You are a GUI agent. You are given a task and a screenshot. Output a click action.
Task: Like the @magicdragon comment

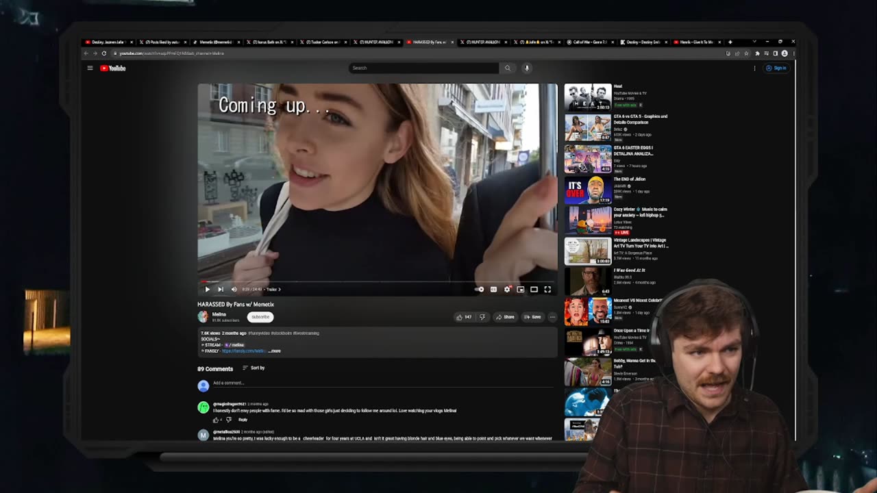pyautogui.click(x=216, y=420)
